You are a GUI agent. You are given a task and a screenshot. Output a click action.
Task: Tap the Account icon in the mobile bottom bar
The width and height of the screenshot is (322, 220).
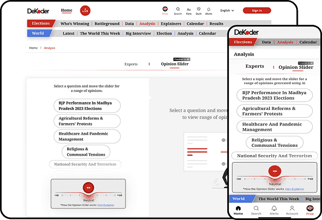[292, 208]
